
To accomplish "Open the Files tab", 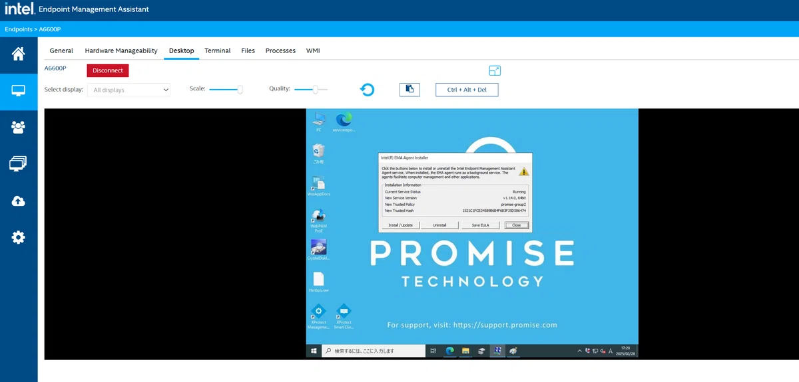I will 248,50.
